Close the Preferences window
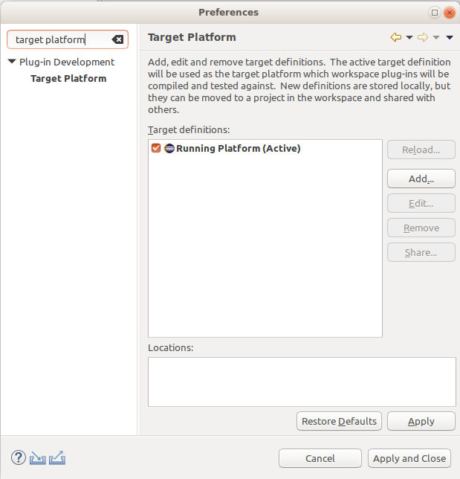This screenshot has width=460, height=479. coord(450,13)
